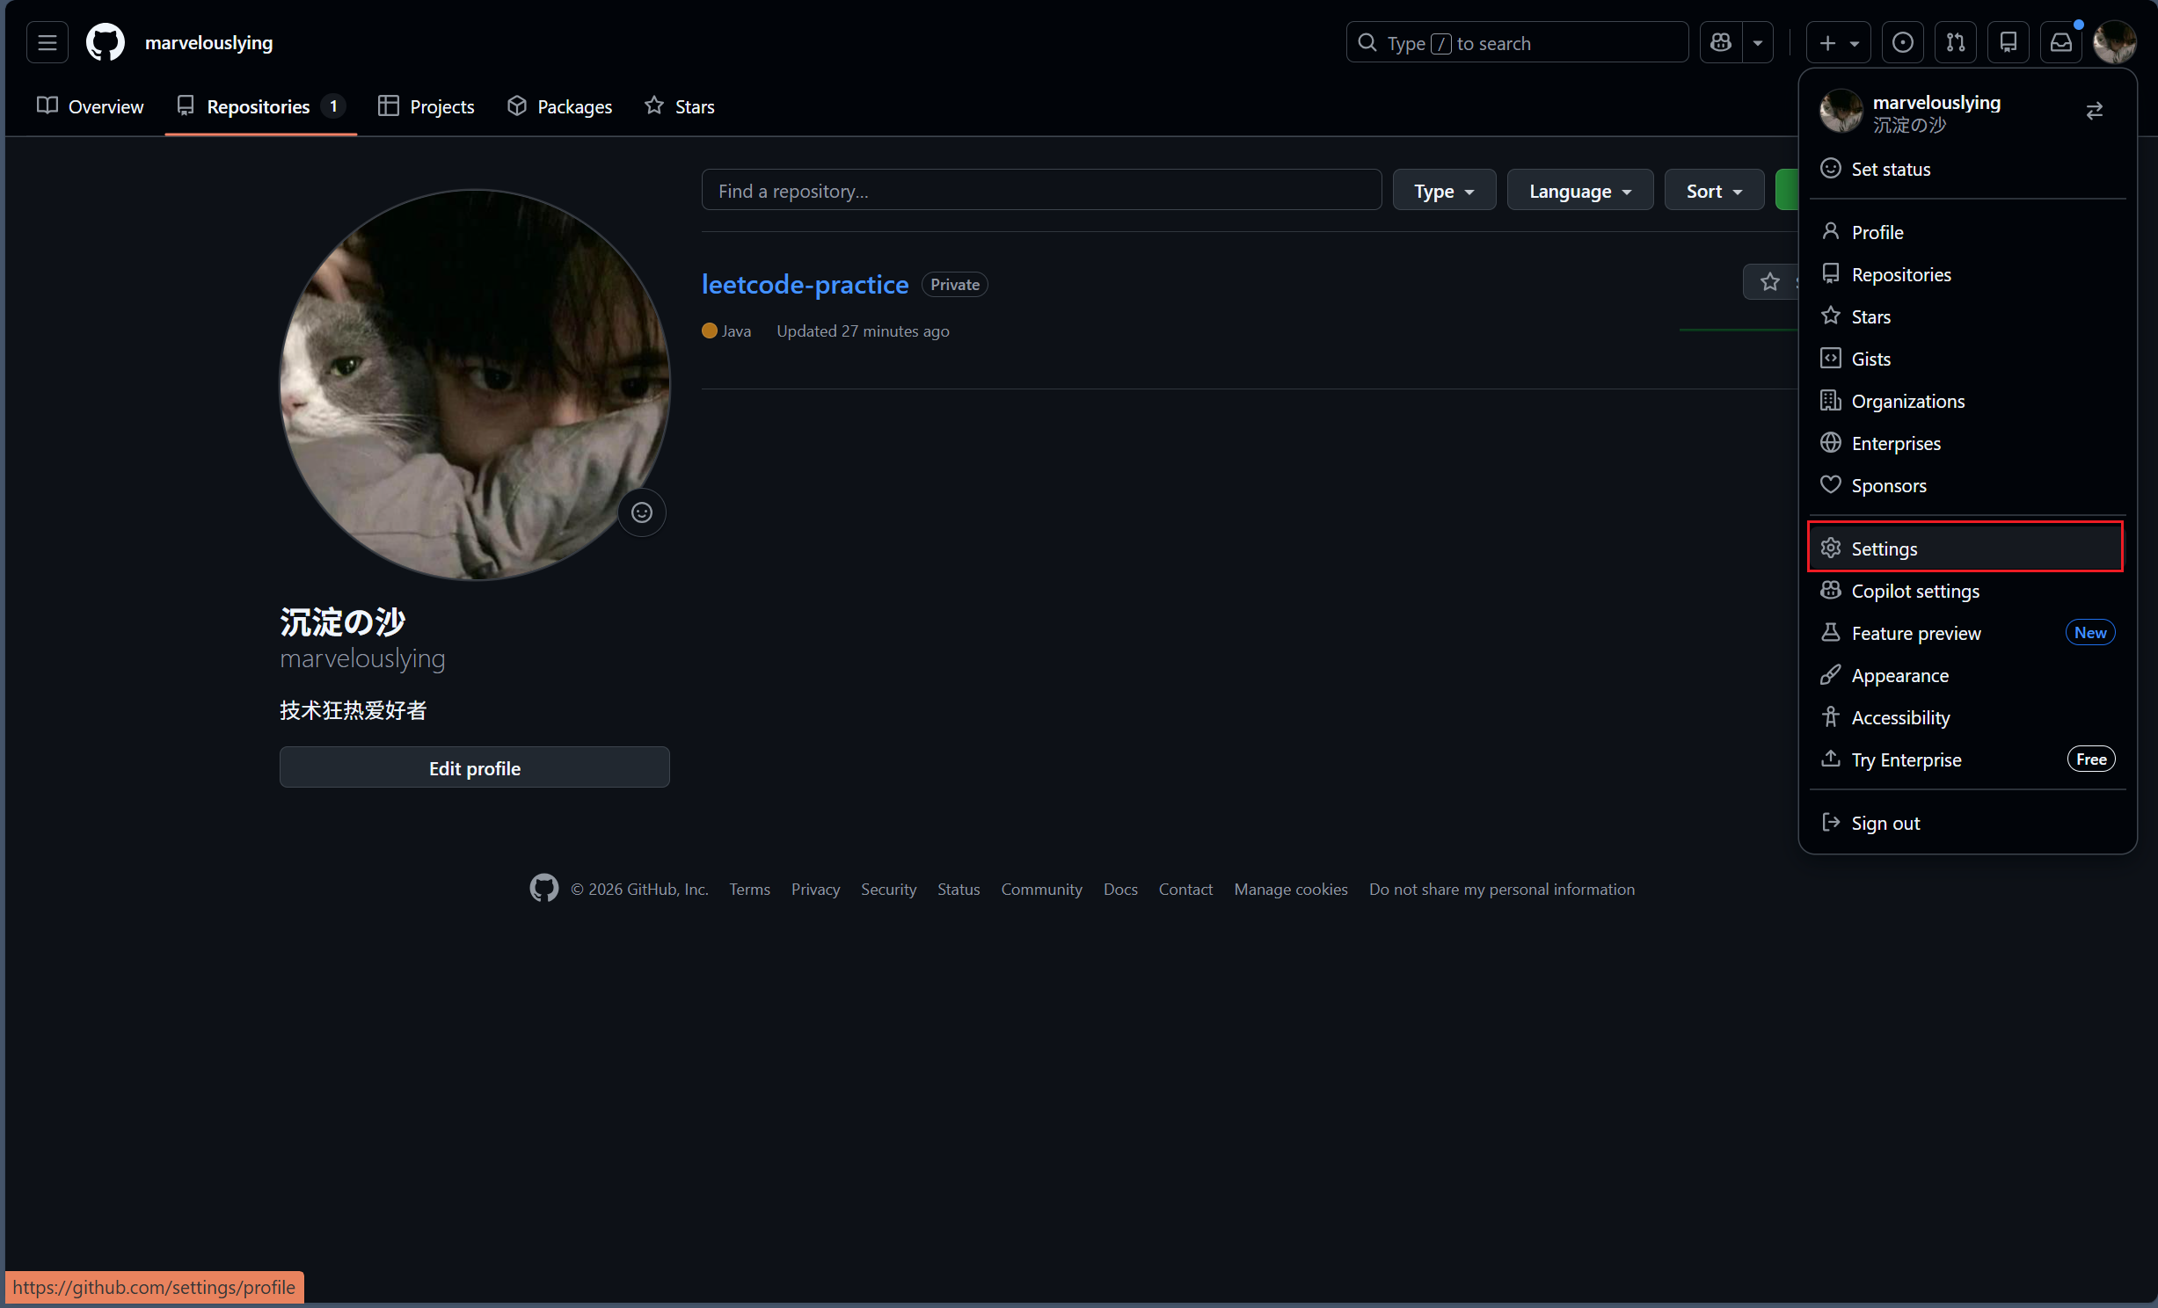Open the Issues icon in header
Viewport: 2158px width, 1308px height.
tap(1902, 42)
